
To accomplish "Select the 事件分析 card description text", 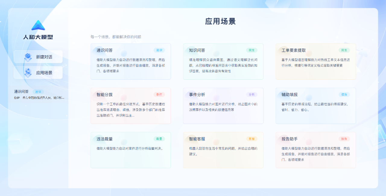I will point(223,107).
